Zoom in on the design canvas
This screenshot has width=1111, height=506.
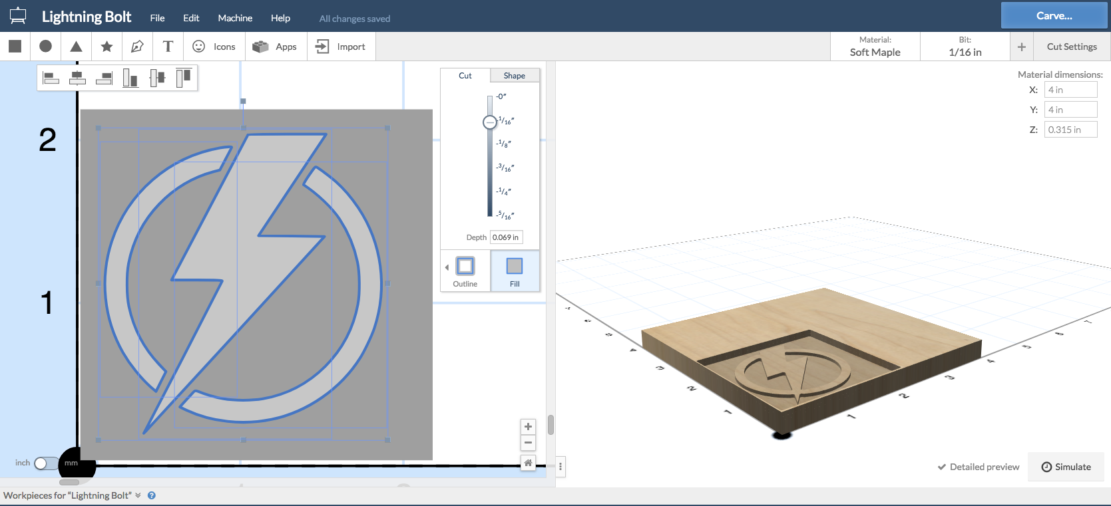(528, 427)
